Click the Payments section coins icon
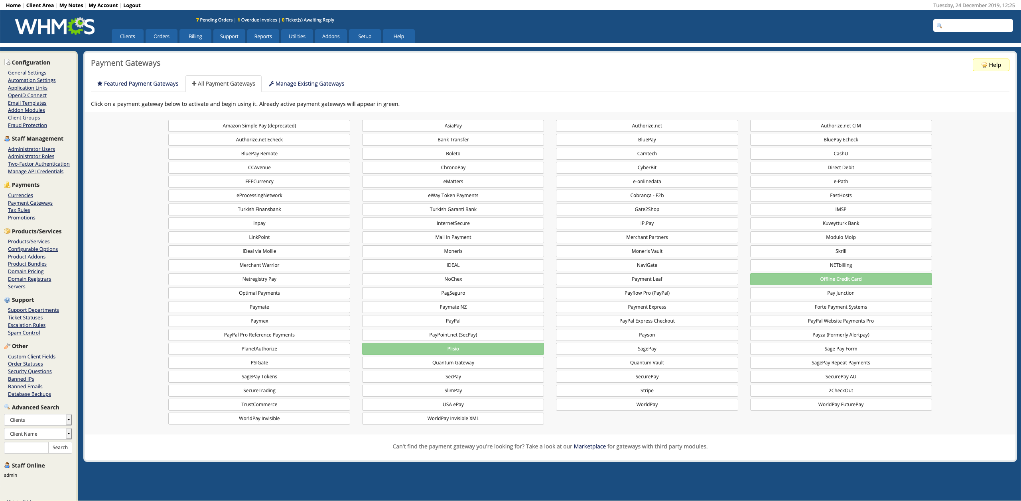 tap(7, 185)
